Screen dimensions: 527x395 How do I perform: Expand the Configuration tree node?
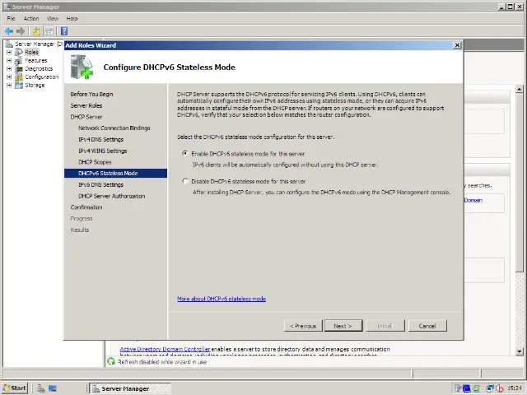[x=9, y=77]
